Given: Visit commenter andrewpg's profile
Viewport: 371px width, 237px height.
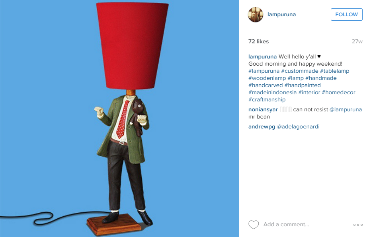Looking at the screenshot, I should pyautogui.click(x=262, y=126).
